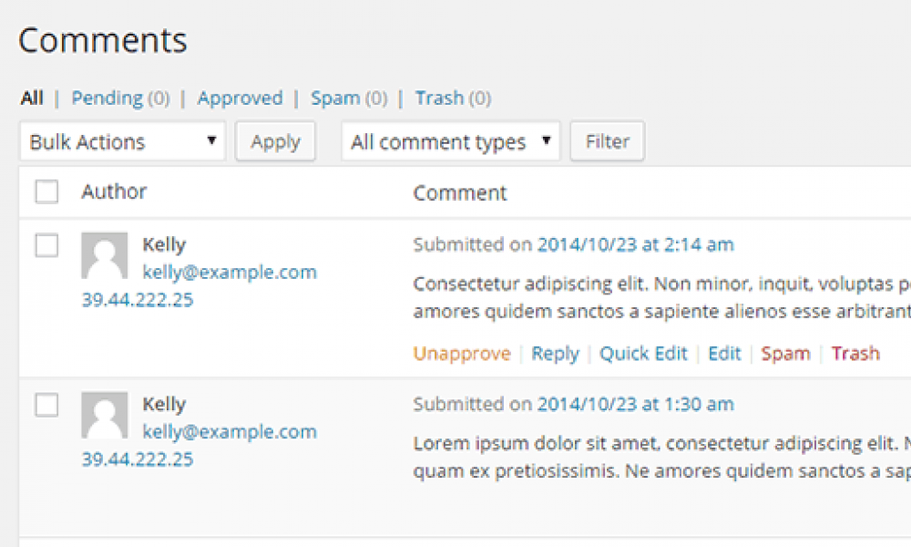
Task: Open Quick Edit for first comment
Action: [643, 354]
